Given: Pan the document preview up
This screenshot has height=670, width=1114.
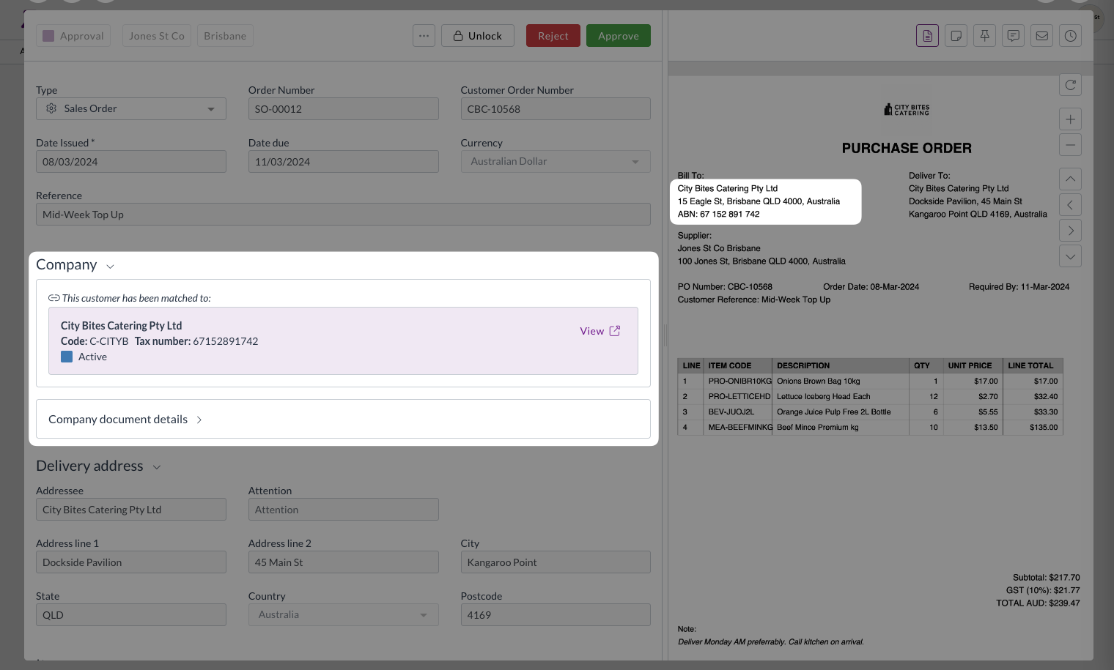Looking at the screenshot, I should tap(1070, 179).
